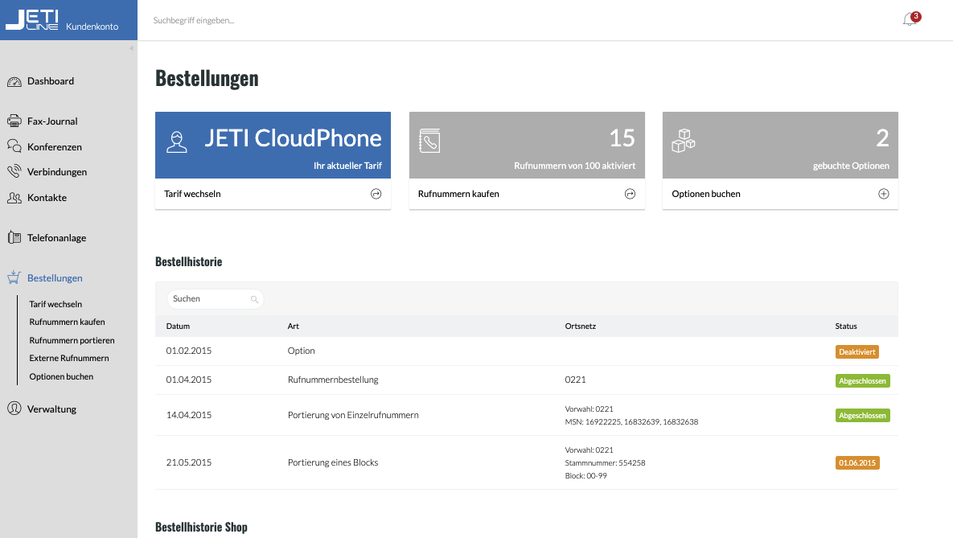Open Rufnummern kaufen submenu item
The image size is (953, 538).
[x=67, y=322]
